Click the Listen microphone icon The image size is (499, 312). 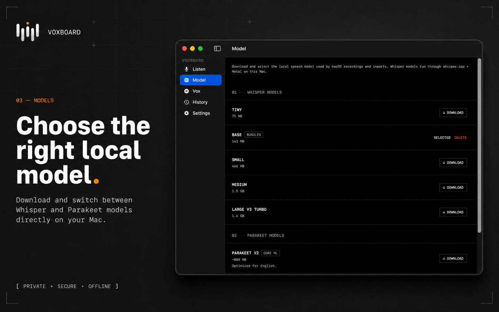coord(186,69)
